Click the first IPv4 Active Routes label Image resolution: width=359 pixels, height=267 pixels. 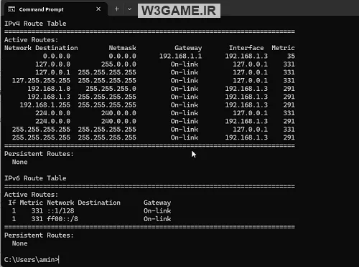(31, 39)
